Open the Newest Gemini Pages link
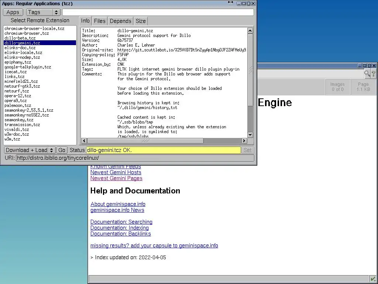This screenshot has width=378, height=284. click(116, 178)
